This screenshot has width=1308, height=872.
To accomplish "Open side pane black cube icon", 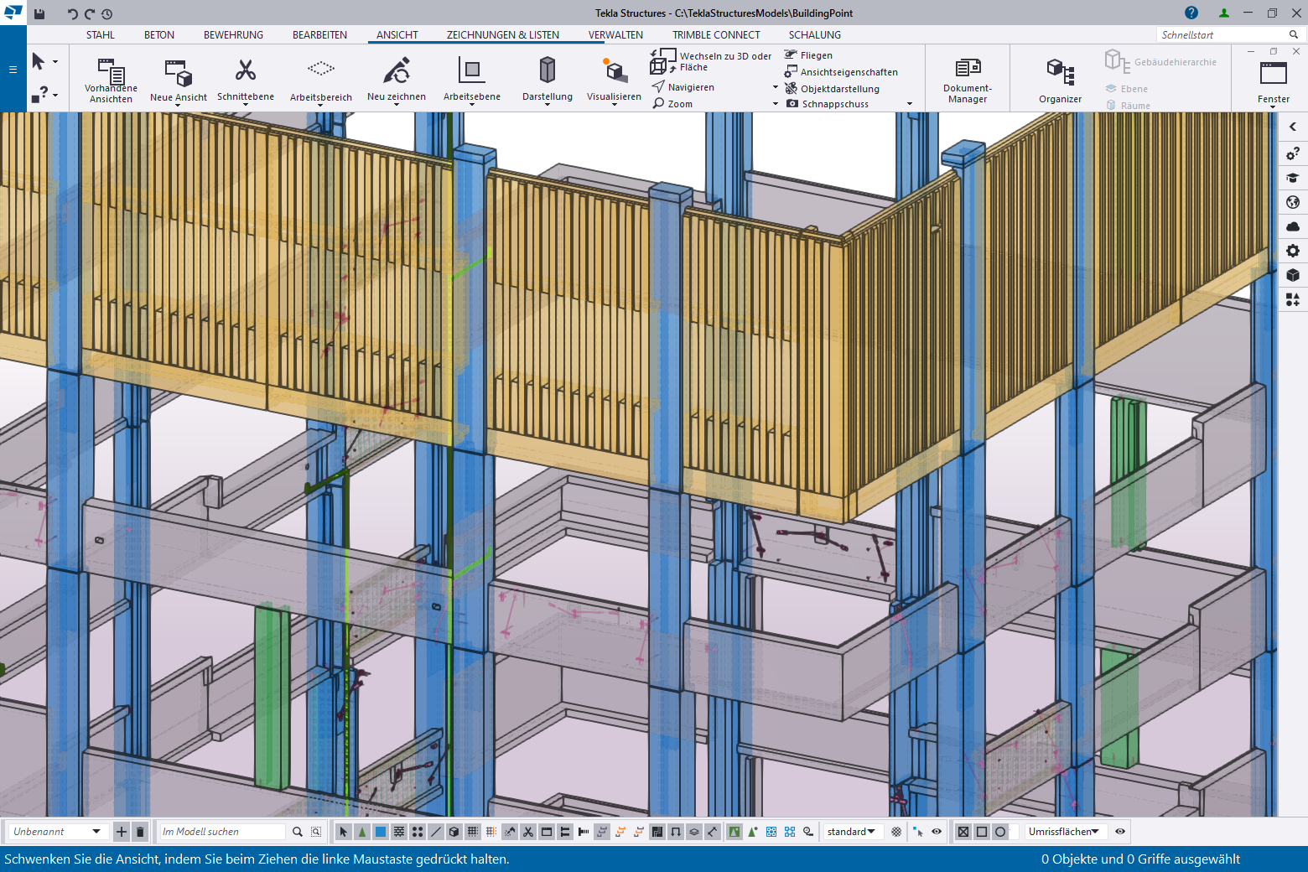I will click(x=1293, y=275).
